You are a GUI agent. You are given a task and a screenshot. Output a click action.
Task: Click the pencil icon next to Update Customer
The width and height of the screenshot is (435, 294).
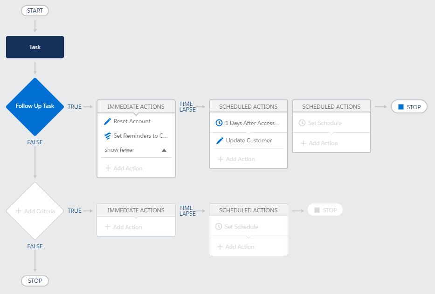click(x=220, y=141)
